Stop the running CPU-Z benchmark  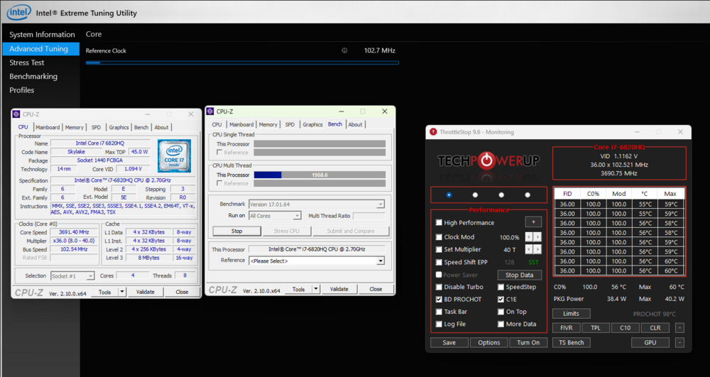(236, 231)
